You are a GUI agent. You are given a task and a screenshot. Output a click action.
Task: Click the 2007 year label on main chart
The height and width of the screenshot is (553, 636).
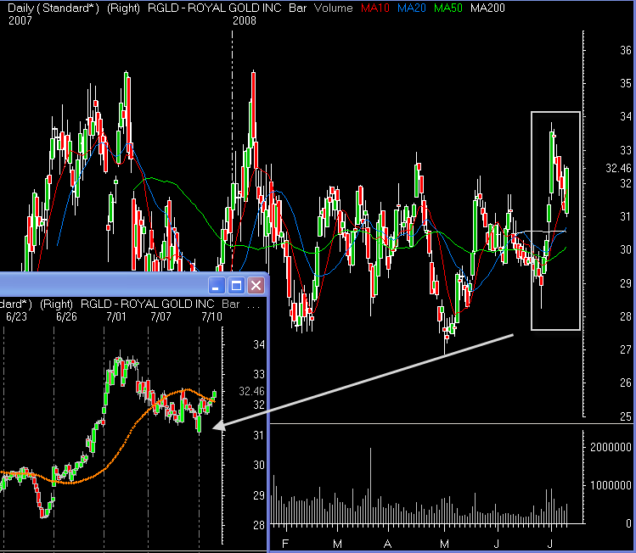[x=20, y=20]
